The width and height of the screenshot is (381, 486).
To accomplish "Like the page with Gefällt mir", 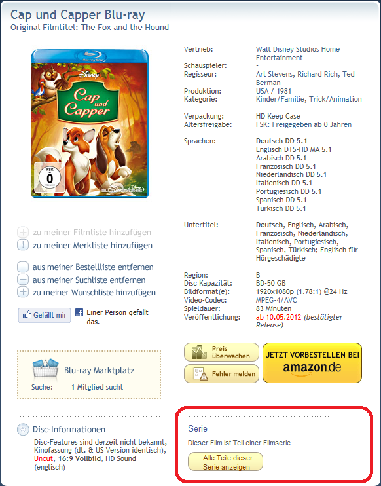I will click(45, 315).
